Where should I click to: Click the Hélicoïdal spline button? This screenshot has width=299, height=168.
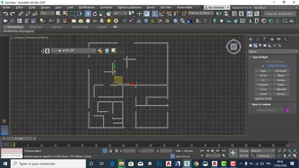(281, 89)
